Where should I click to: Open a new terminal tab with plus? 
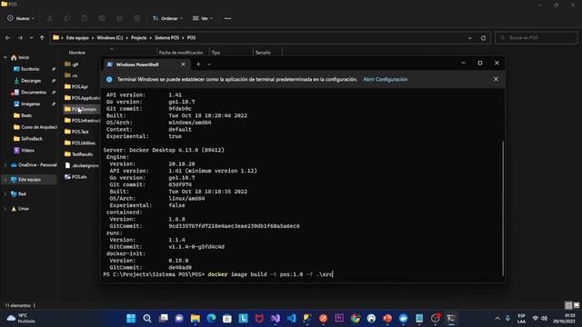[x=198, y=64]
